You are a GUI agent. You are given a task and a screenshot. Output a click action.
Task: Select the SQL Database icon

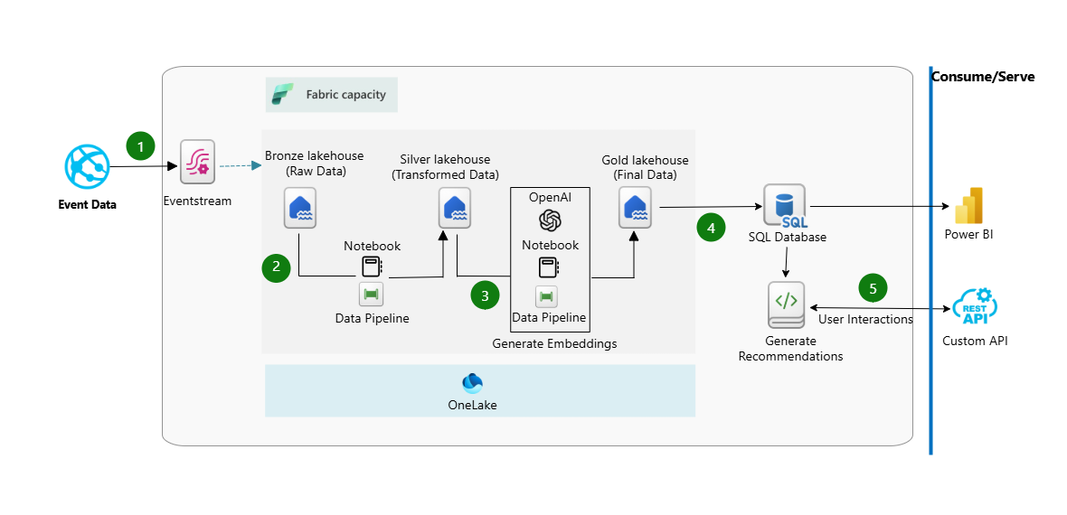click(784, 205)
